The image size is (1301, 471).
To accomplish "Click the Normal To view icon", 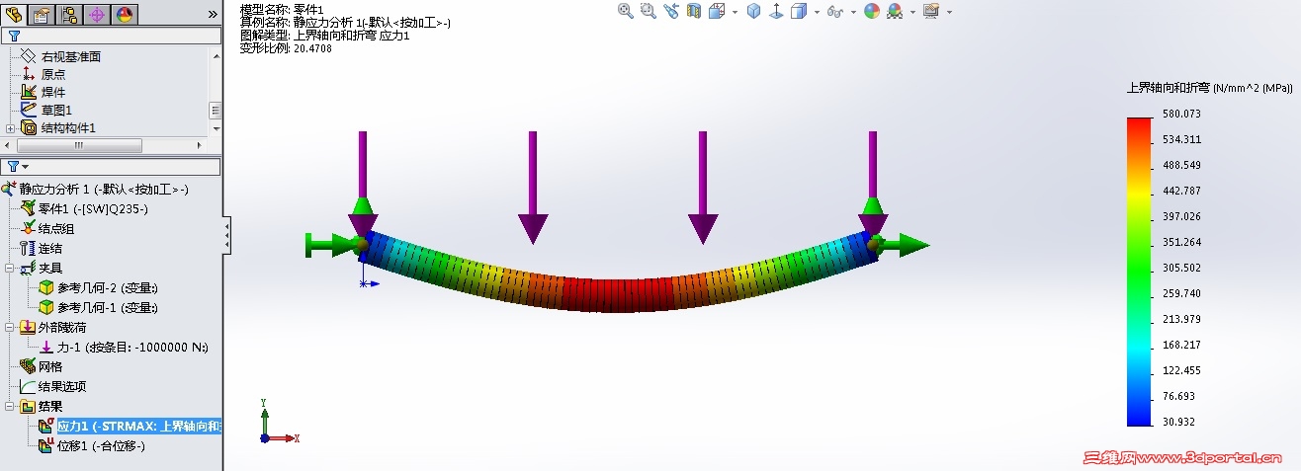I will click(776, 11).
